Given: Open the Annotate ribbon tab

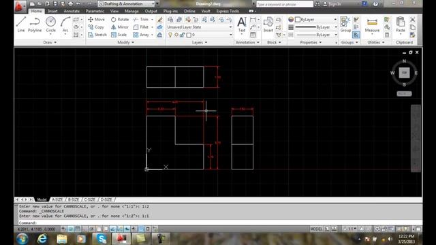Looking at the screenshot, I should [72, 11].
